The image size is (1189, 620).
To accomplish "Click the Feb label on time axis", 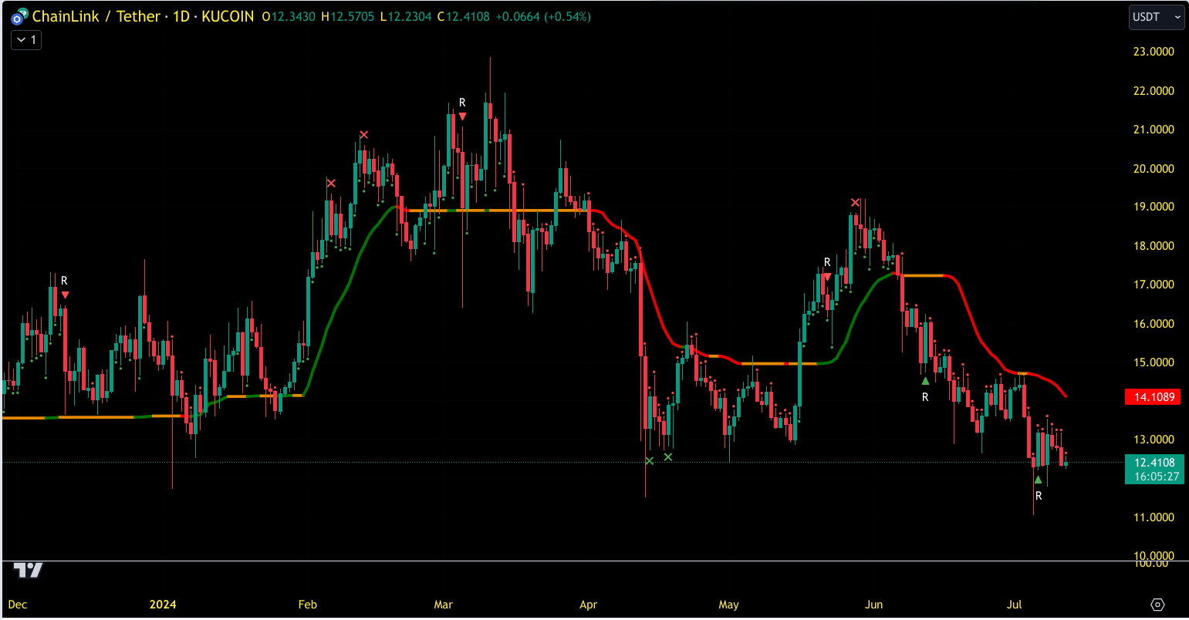I will click(307, 605).
